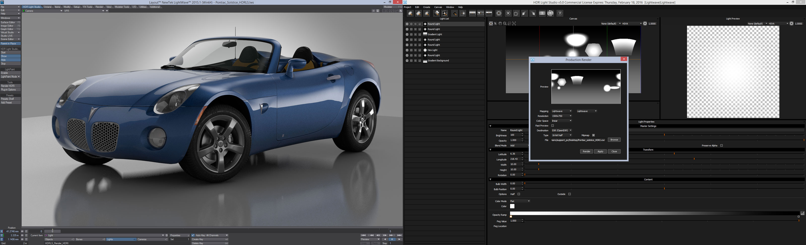The width and height of the screenshot is (806, 245).
Task: Open help with question mark icon
Action: 560,13
